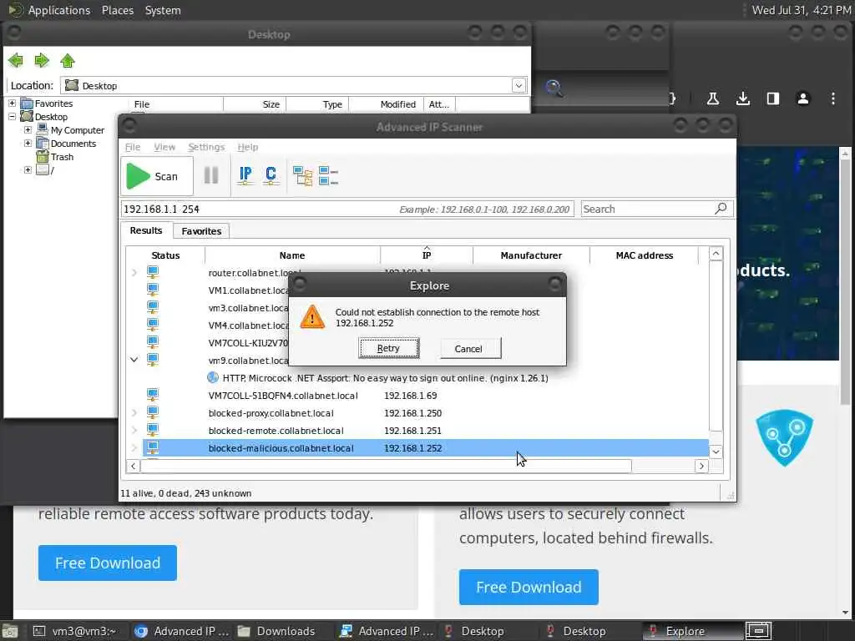This screenshot has height=641, width=855.
Task: Open the System menu
Action: click(x=163, y=10)
